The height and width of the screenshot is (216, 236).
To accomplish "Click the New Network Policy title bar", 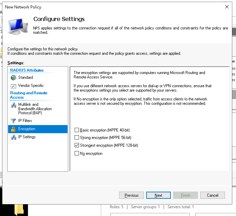I will tap(101, 7).
